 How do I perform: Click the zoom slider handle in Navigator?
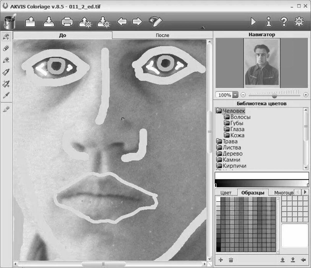(274, 96)
